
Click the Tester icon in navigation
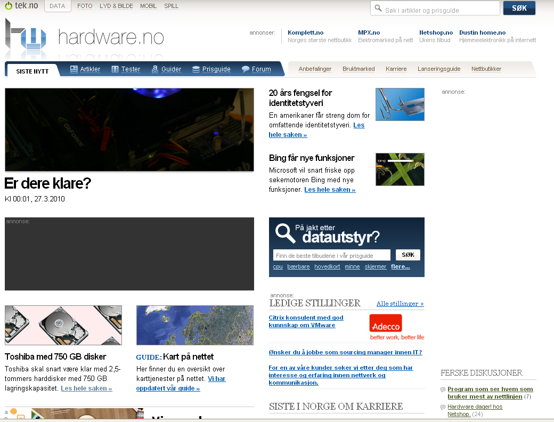tap(115, 69)
